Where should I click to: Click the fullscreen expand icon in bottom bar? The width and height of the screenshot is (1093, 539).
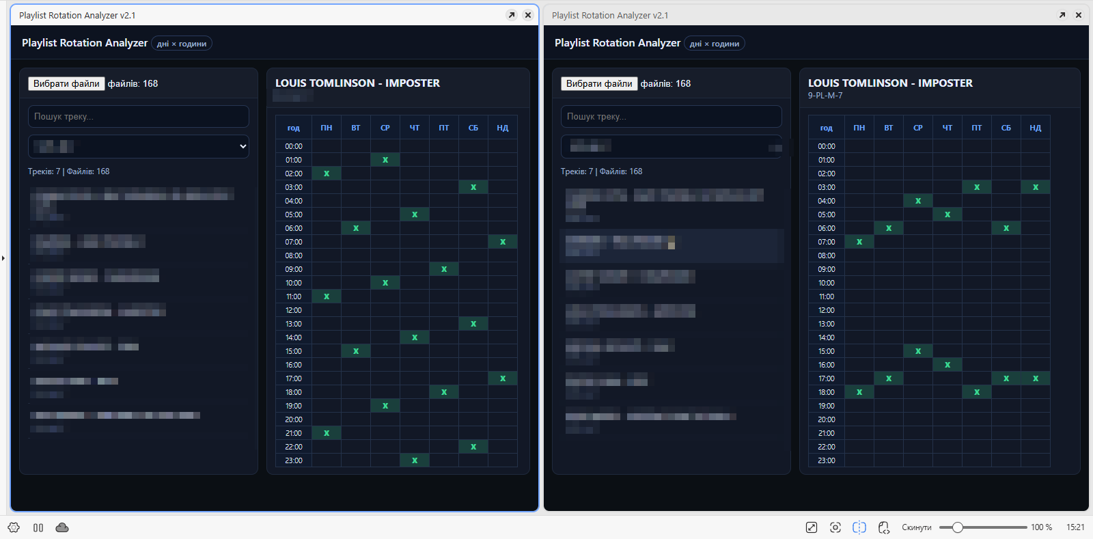(812, 527)
